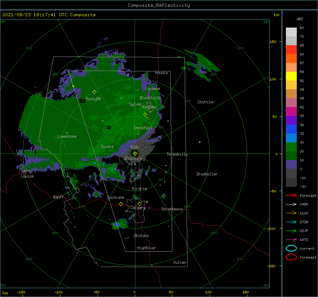318x297 pixels.
Task: Pick the slate-blue swatch above 0 dBZ
Action: pos(291,165)
